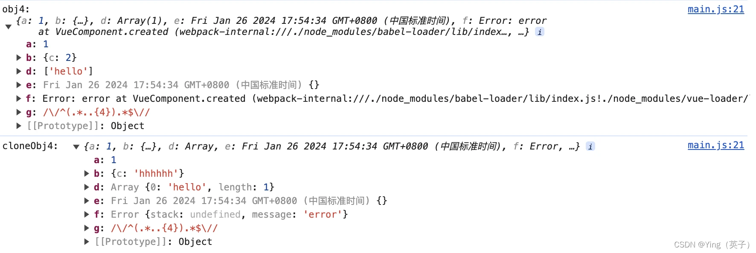Collapse the logged obj4 object tree
Viewport: 756px width, 253px height.
pyautogui.click(x=9, y=26)
